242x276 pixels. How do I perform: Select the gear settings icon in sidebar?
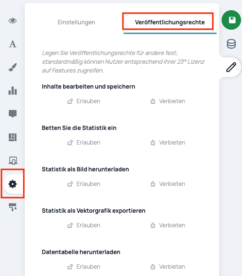pos(13,184)
